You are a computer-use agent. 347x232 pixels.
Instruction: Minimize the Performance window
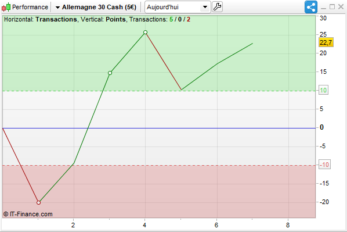[x=323, y=8]
